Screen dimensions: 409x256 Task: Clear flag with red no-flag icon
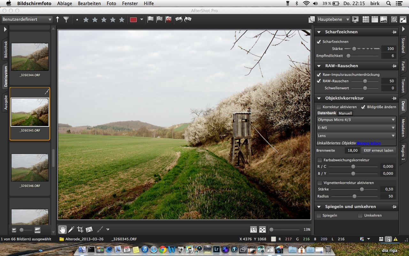pyautogui.click(x=168, y=20)
